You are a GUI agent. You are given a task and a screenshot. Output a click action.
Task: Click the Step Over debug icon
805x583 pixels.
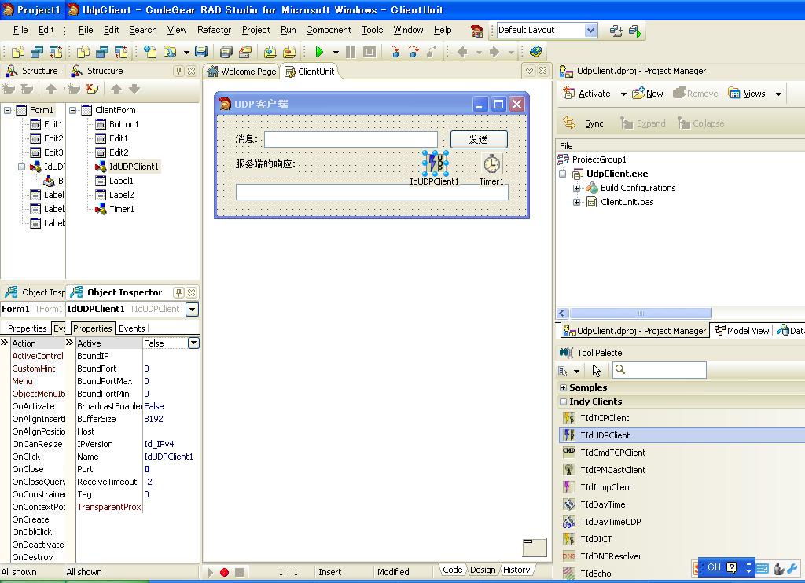coord(414,52)
